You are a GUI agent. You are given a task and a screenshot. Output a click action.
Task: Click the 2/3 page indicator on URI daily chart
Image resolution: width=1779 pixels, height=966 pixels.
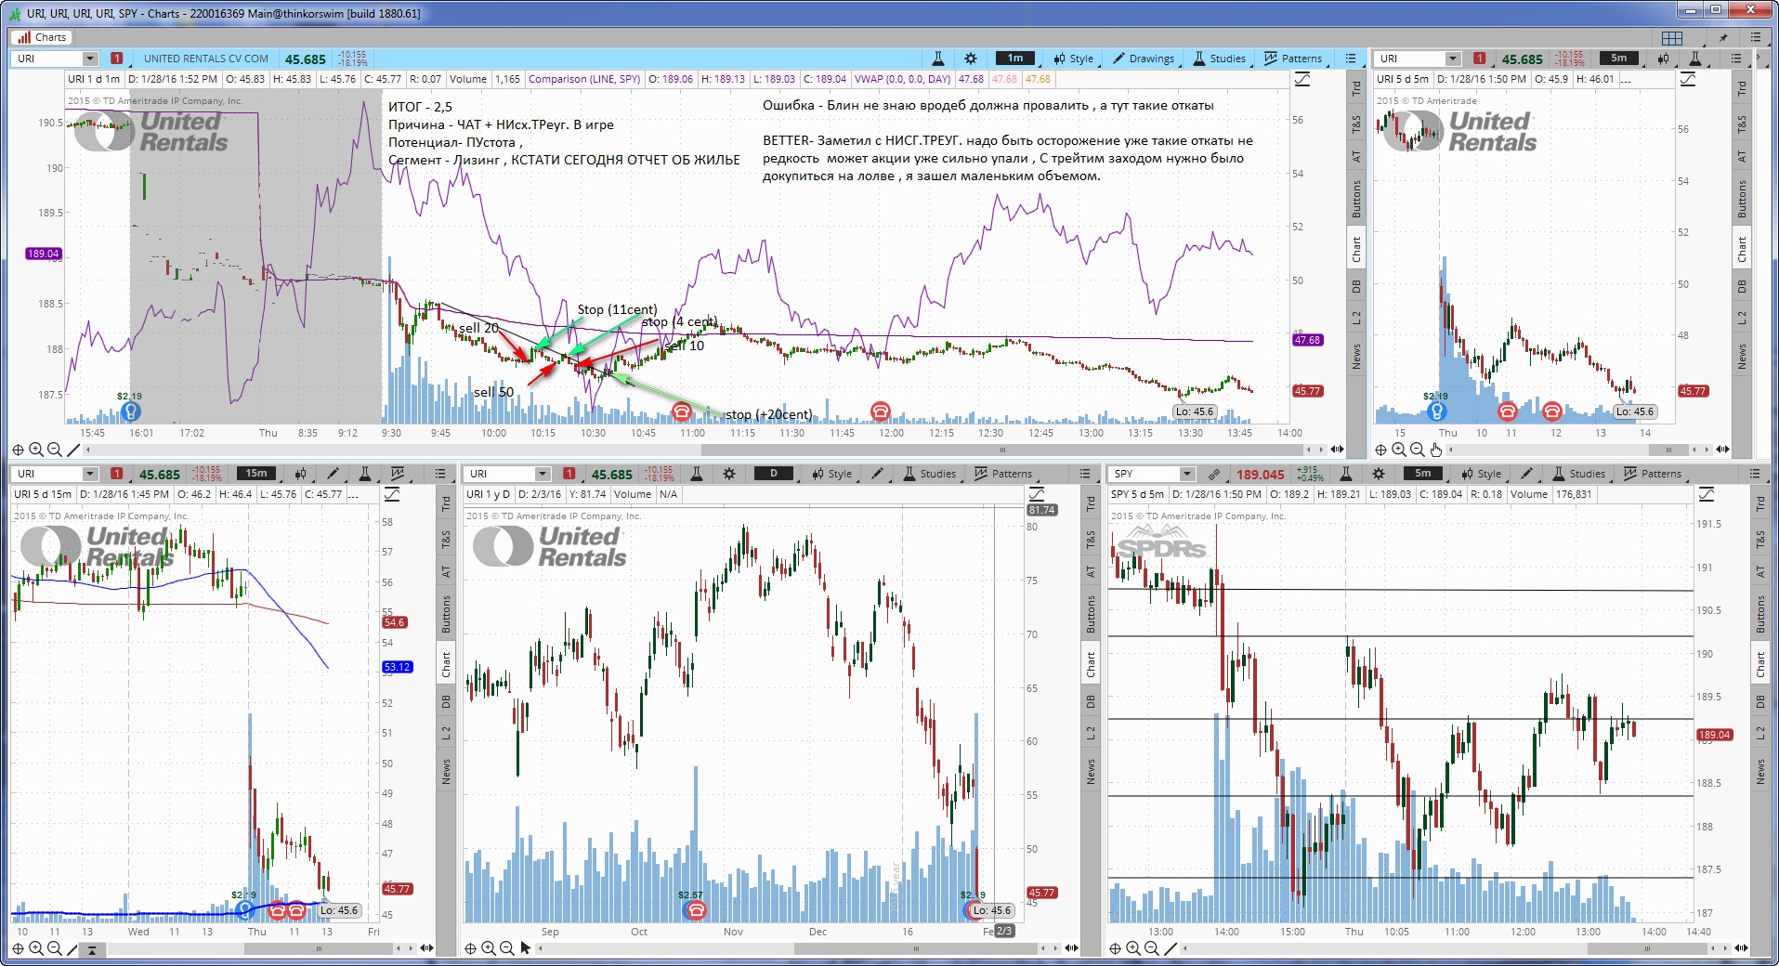[x=1004, y=930]
